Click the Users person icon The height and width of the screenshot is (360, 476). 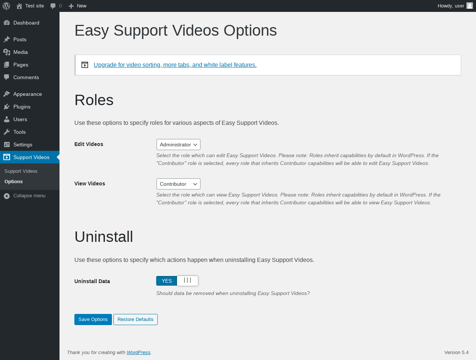coord(7,119)
